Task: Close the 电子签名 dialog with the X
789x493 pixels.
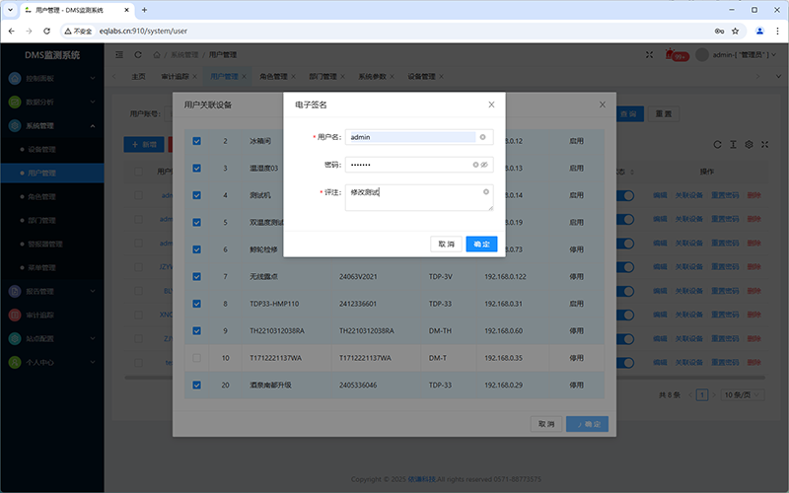Action: click(491, 104)
